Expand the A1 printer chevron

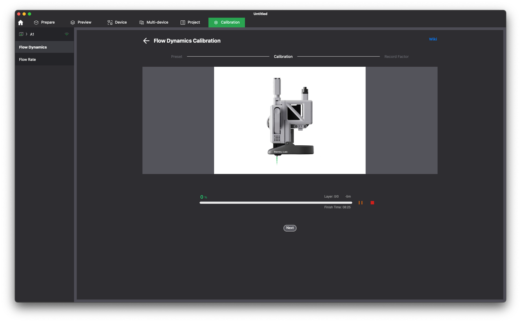point(26,34)
